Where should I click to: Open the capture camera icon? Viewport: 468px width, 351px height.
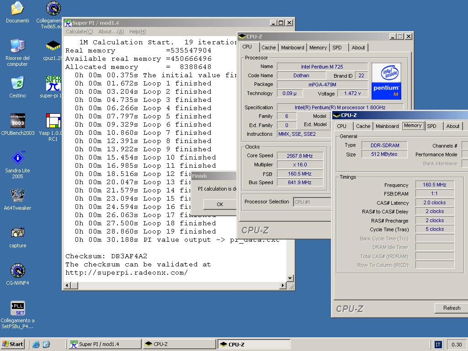(x=18, y=233)
